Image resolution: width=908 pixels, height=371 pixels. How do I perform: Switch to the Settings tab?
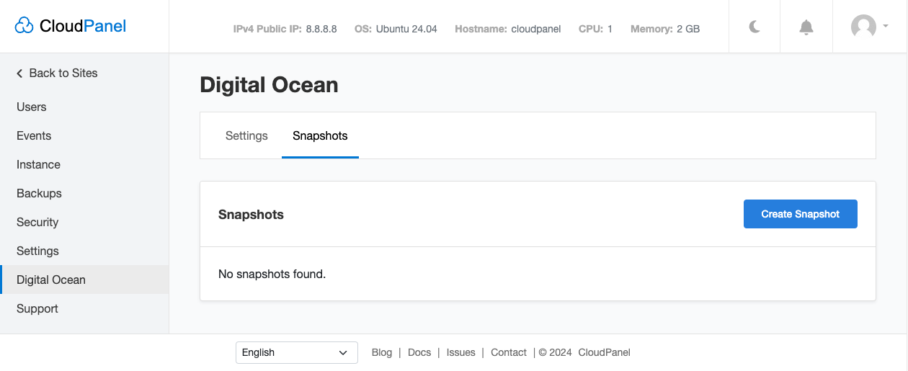coord(246,135)
